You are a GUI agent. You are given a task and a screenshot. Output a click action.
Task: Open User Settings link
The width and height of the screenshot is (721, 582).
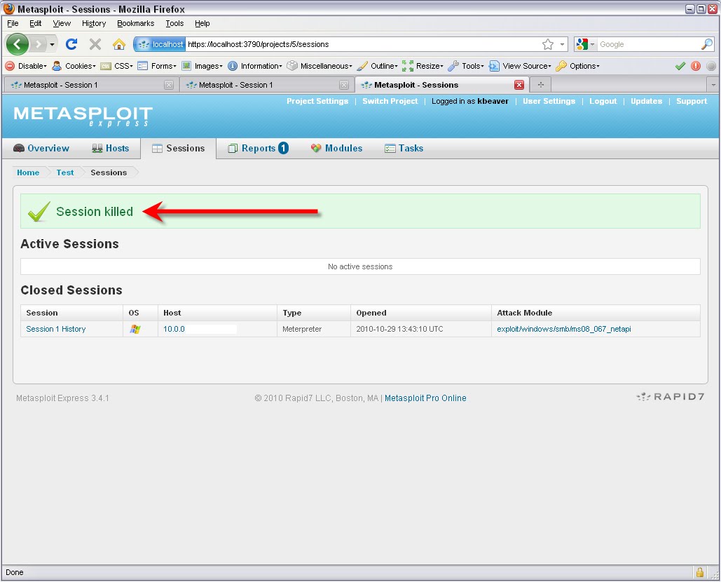(549, 101)
